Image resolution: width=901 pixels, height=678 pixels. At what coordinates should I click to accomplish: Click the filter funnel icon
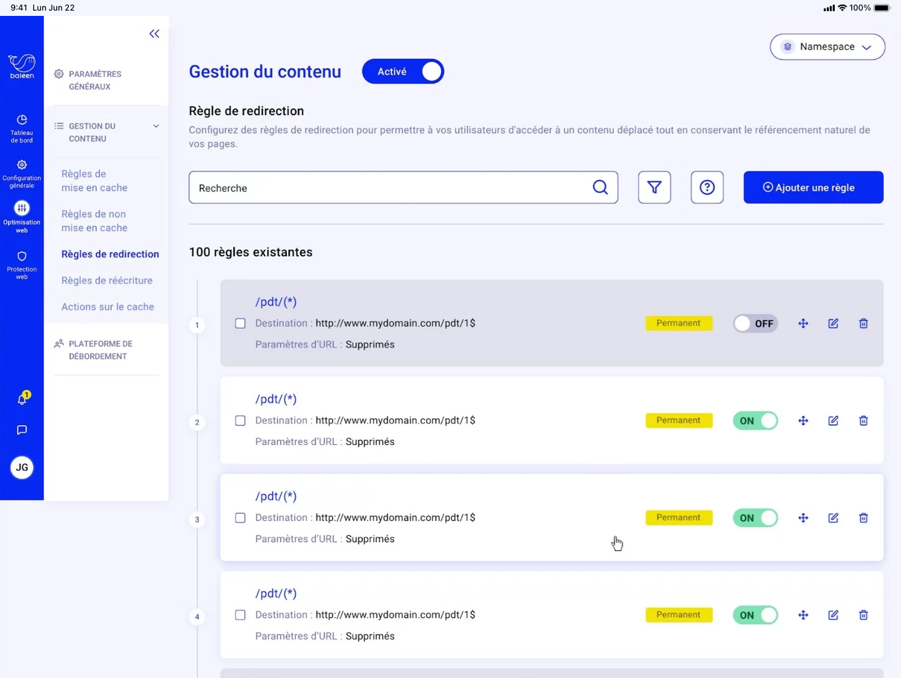[x=654, y=187]
